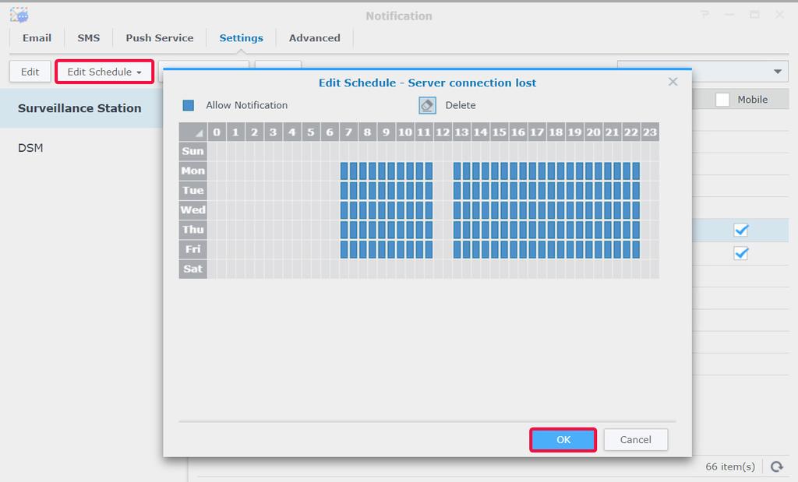Select the Fri row header

[x=193, y=249]
